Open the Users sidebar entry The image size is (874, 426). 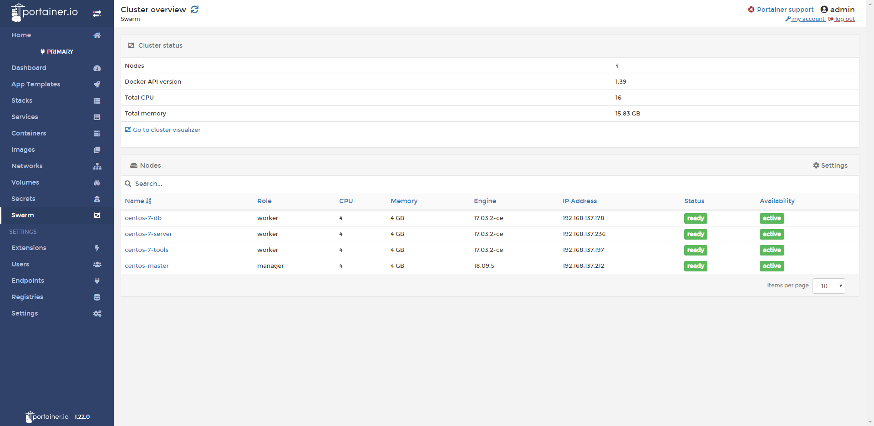[20, 264]
